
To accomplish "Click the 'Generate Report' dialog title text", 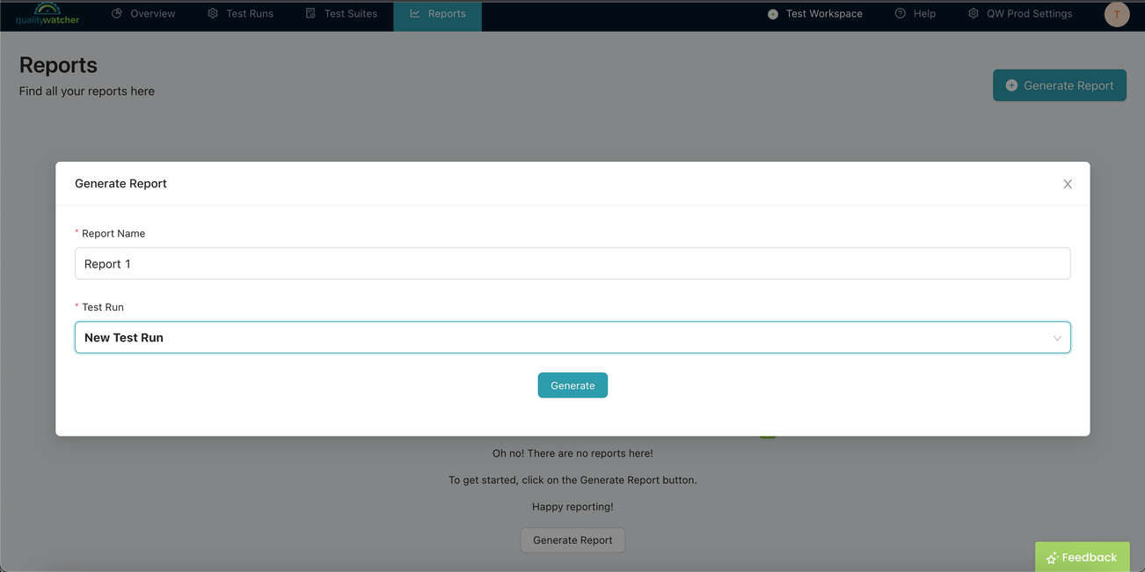I will (120, 184).
